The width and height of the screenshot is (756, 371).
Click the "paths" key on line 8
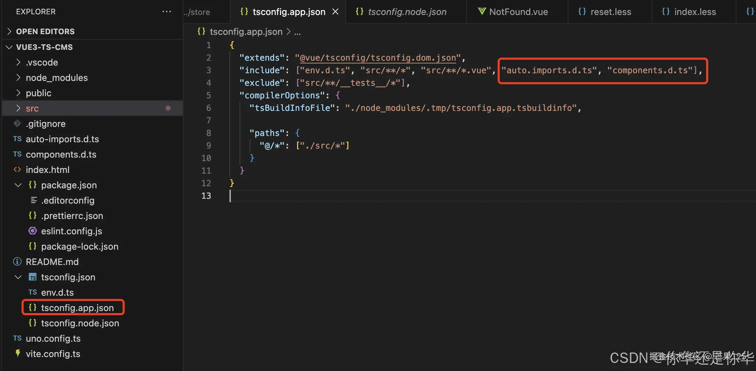[267, 133]
